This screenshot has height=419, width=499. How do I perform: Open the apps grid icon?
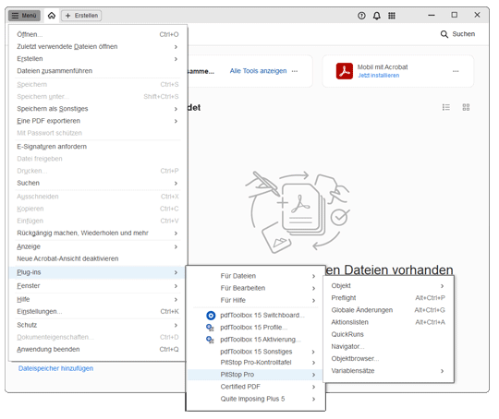[392, 16]
